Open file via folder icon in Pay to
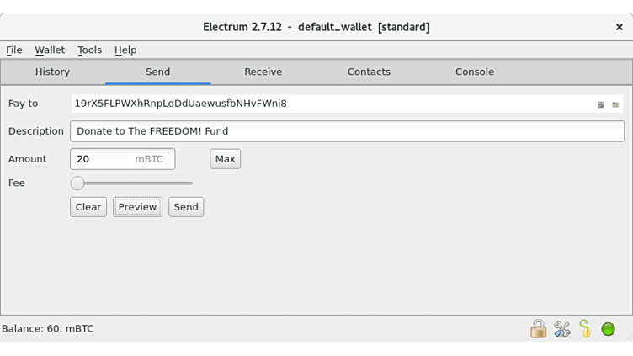 point(615,104)
